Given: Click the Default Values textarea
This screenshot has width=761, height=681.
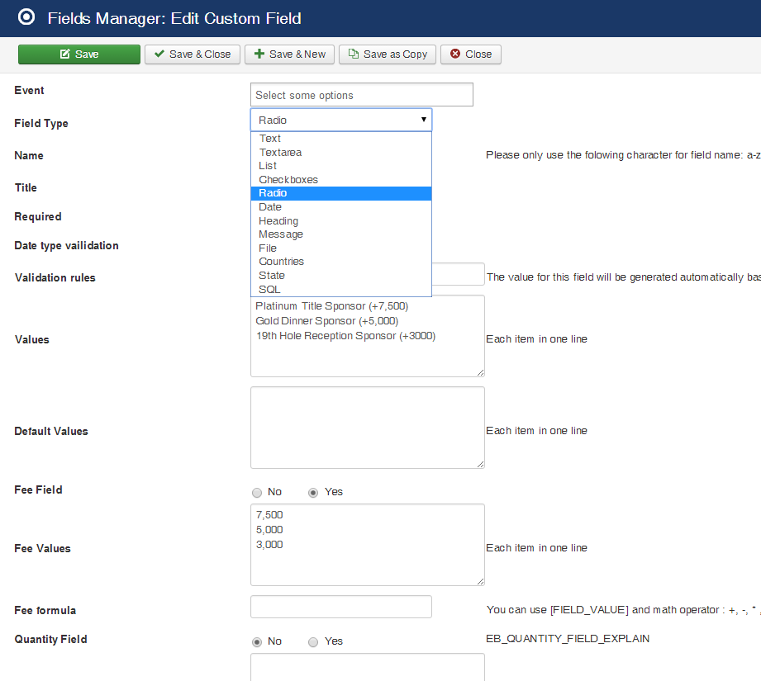Looking at the screenshot, I should tap(368, 428).
